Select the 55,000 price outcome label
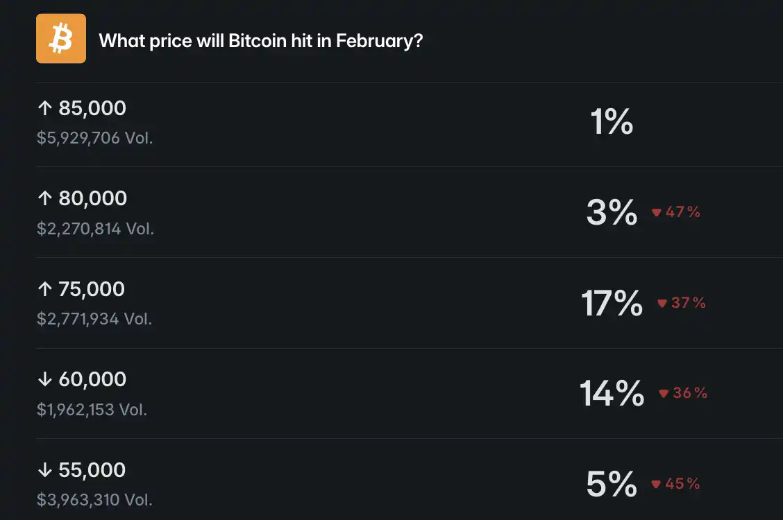Screen dimensions: 783x520 pyautogui.click(x=92, y=470)
